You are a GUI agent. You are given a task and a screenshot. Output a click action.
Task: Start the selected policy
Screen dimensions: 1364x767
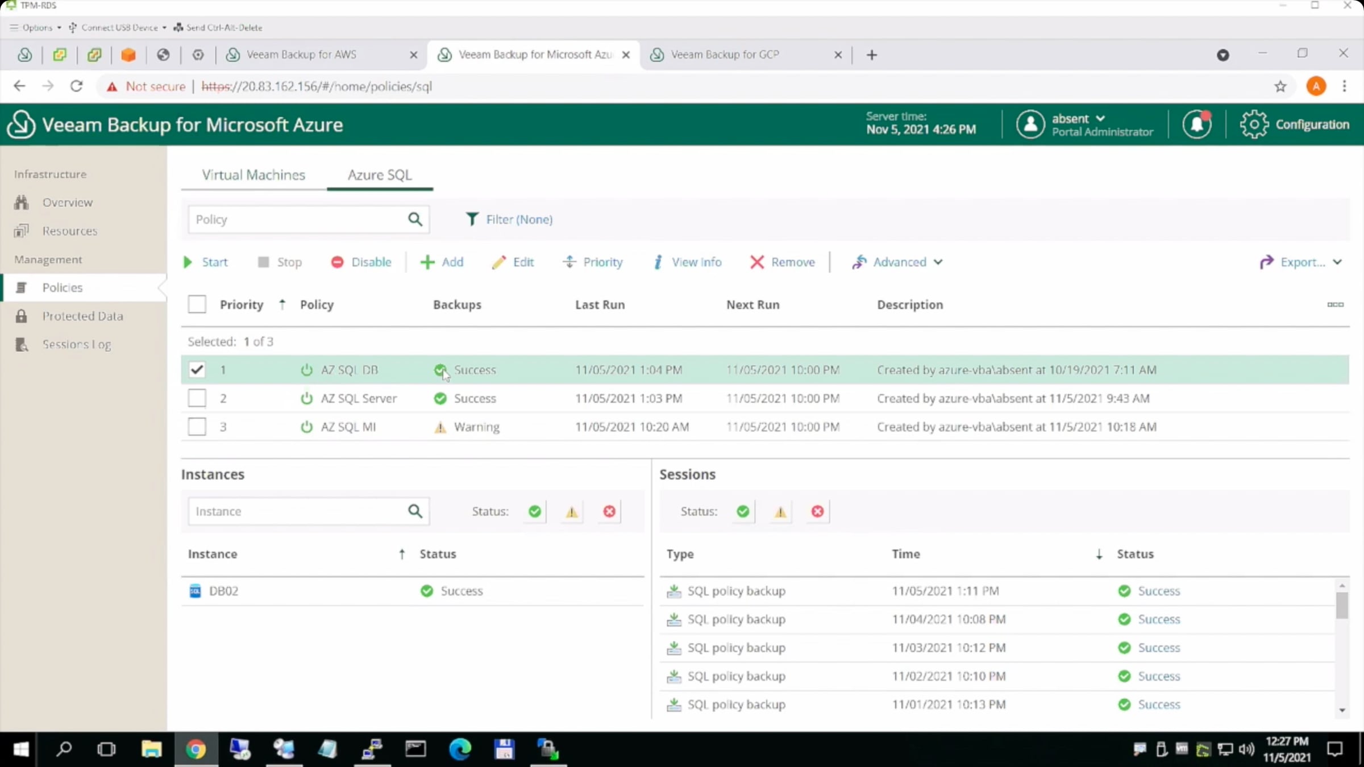[205, 262]
